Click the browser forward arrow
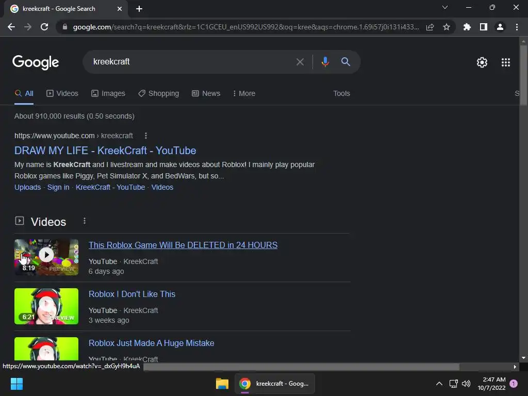528x396 pixels. (28, 27)
